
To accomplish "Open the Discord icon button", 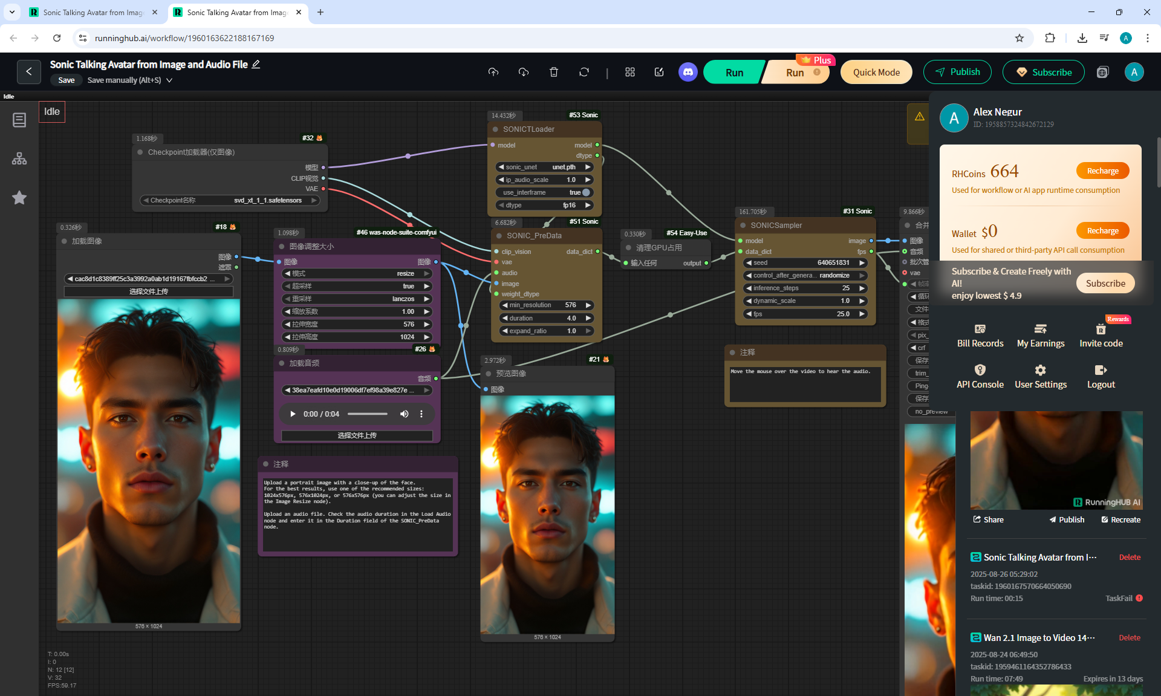I will (688, 72).
